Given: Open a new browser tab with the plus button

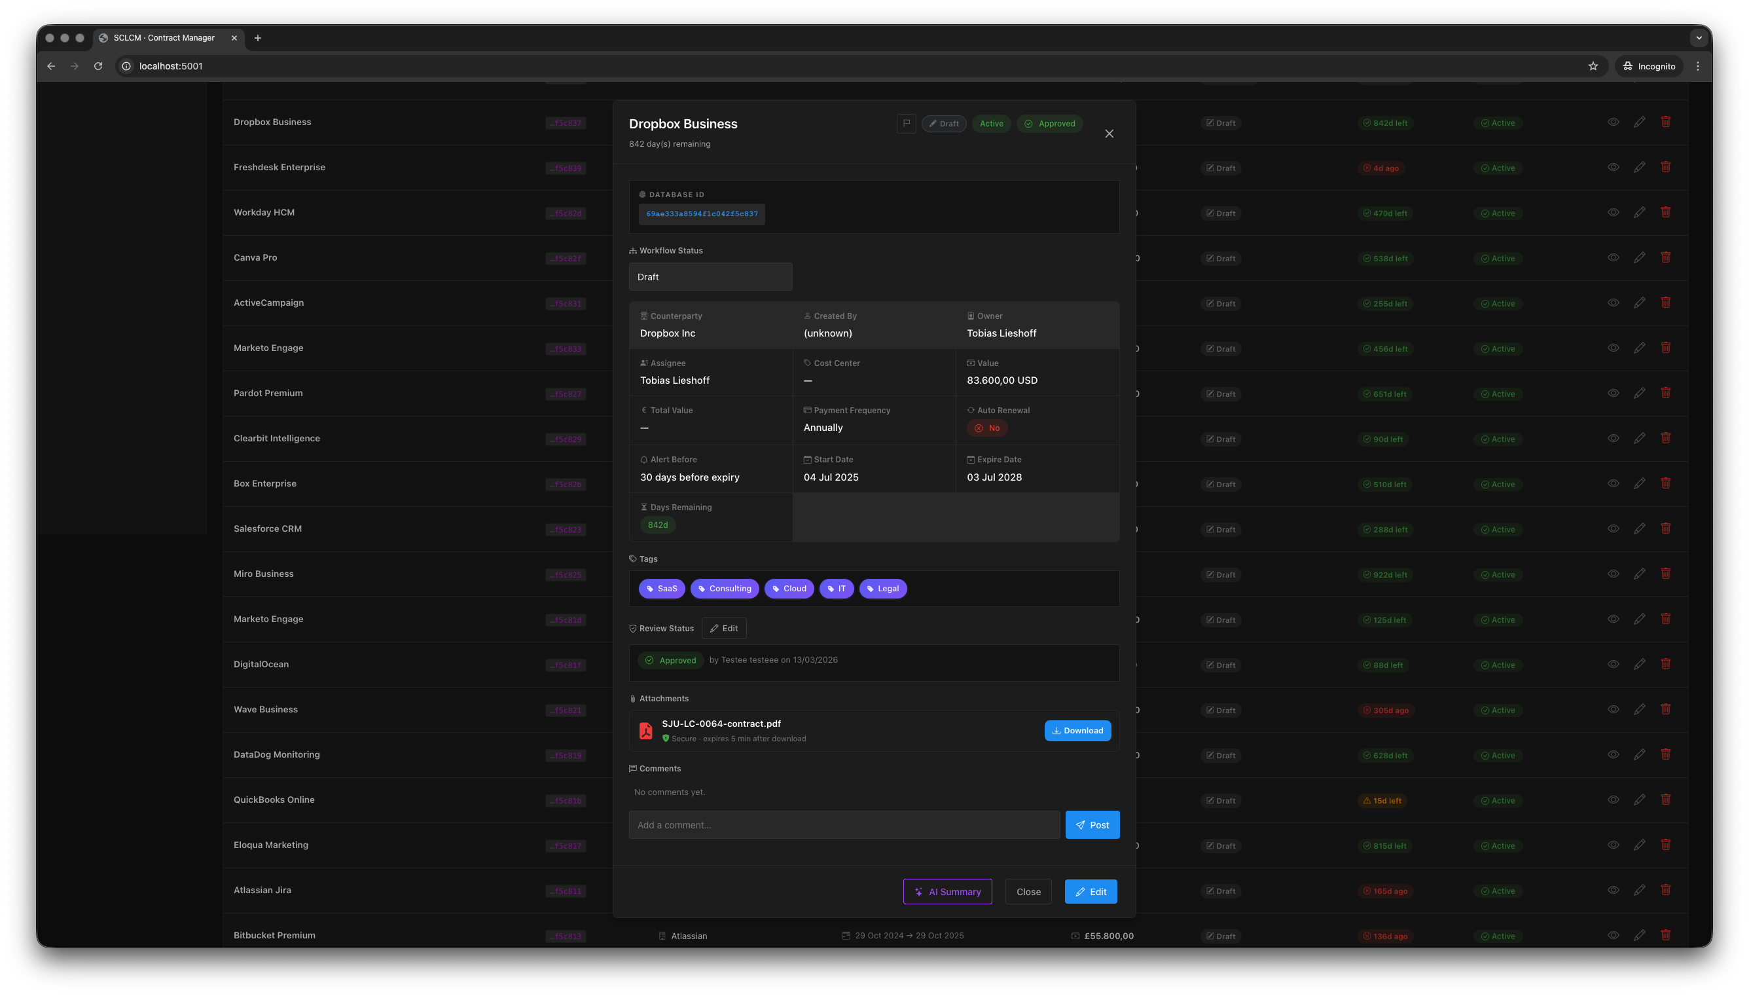Looking at the screenshot, I should [x=258, y=38].
